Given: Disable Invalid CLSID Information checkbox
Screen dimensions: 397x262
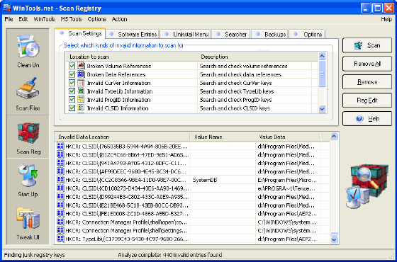Looking at the screenshot, I should 72,108.
